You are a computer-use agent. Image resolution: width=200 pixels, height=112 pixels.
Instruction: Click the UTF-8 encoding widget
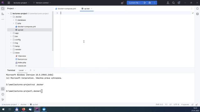pos(176,105)
